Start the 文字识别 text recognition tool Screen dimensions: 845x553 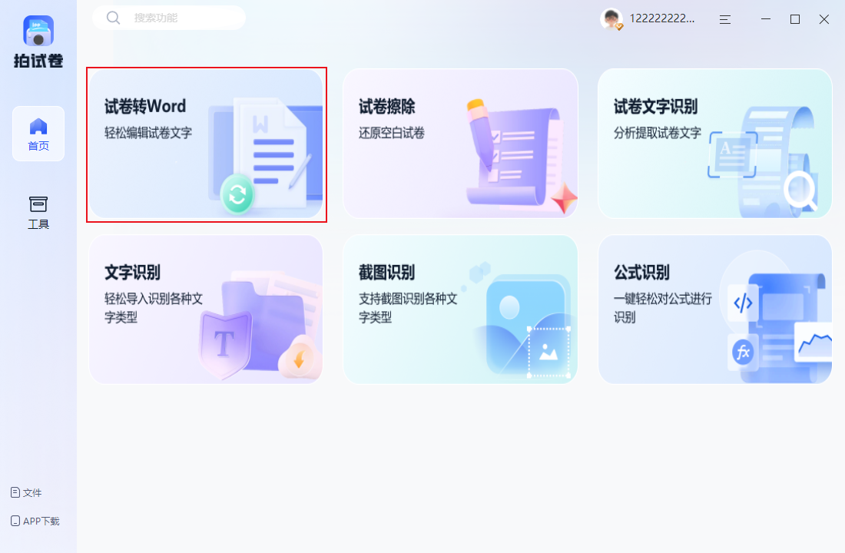click(206, 309)
